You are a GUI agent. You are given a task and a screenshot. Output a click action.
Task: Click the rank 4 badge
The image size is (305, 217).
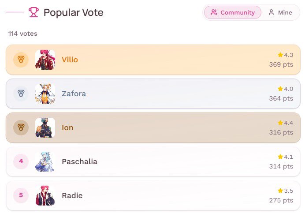tap(21, 161)
